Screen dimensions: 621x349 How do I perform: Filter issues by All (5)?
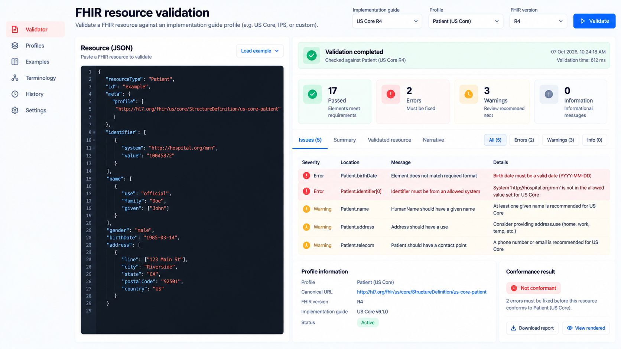(x=495, y=140)
